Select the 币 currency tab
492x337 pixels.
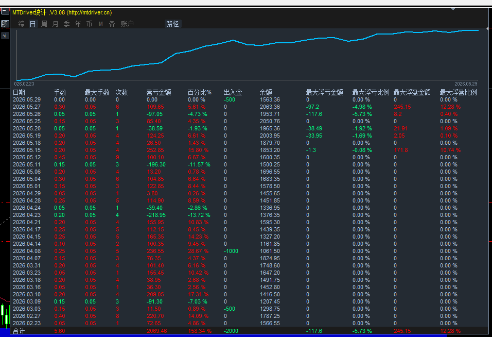coord(89,24)
